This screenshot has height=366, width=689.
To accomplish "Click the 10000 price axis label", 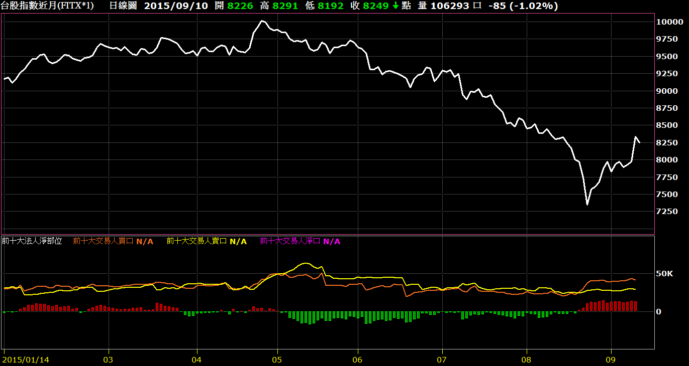I will 669,22.
